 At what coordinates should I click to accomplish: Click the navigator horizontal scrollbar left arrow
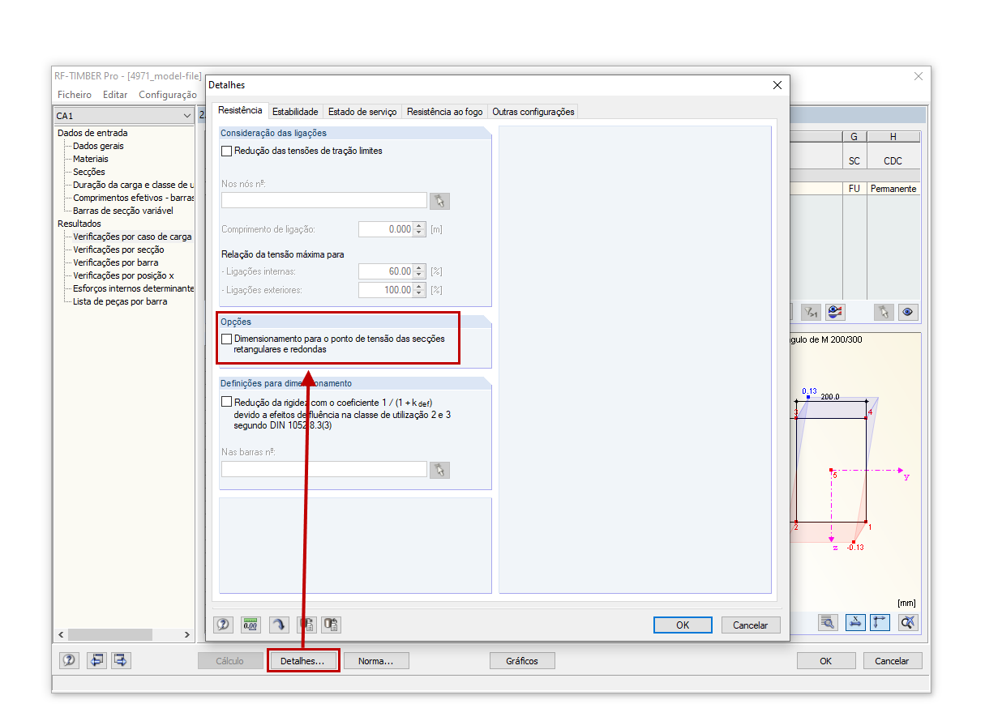coord(60,634)
